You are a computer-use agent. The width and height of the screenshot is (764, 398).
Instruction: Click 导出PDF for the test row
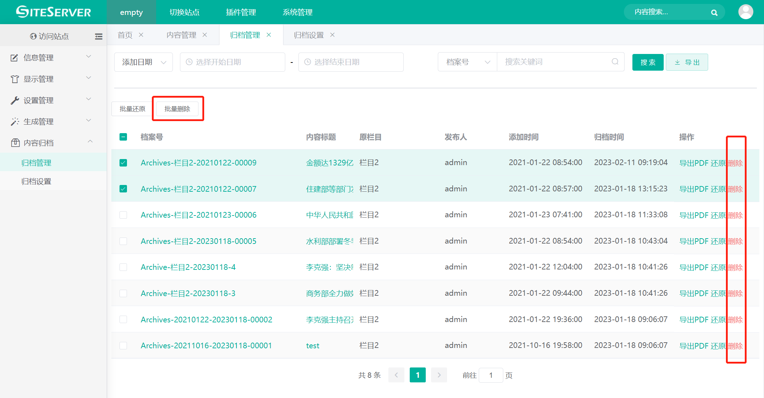(694, 346)
